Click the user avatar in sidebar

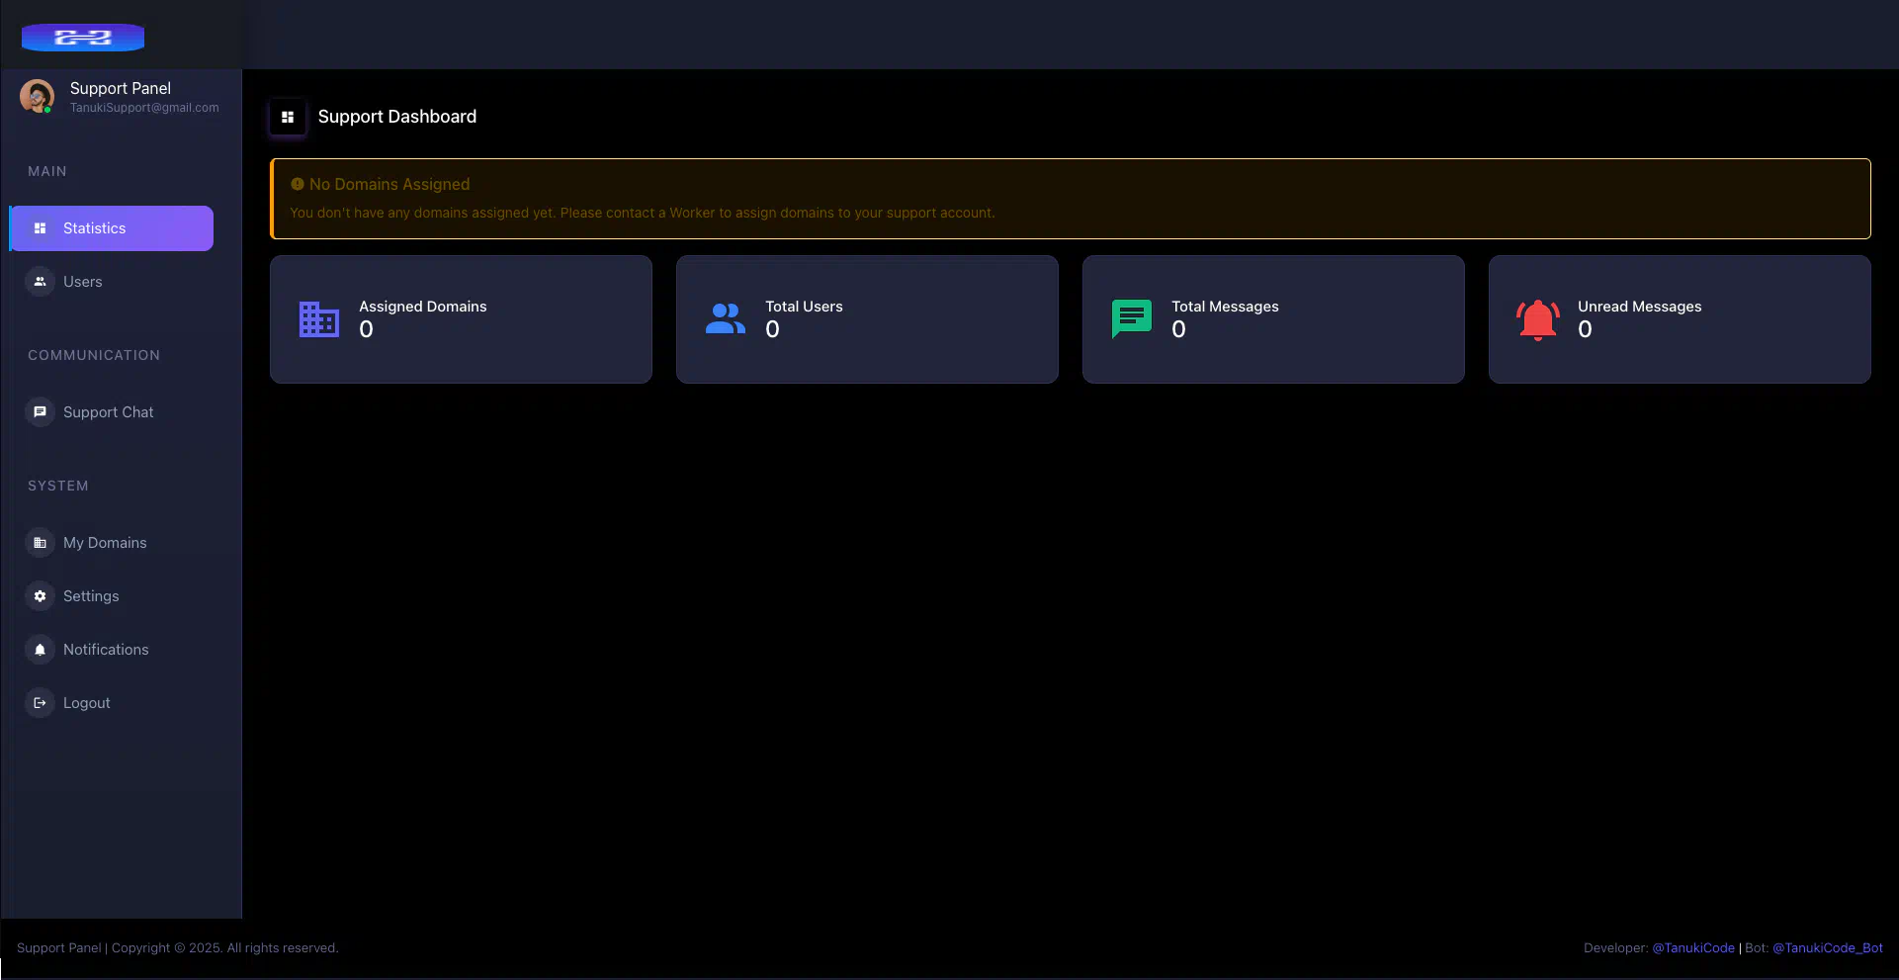coord(37,96)
